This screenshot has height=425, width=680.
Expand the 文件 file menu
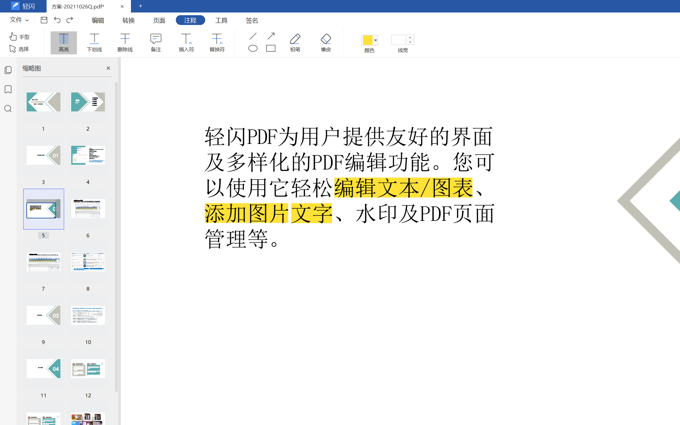19,20
